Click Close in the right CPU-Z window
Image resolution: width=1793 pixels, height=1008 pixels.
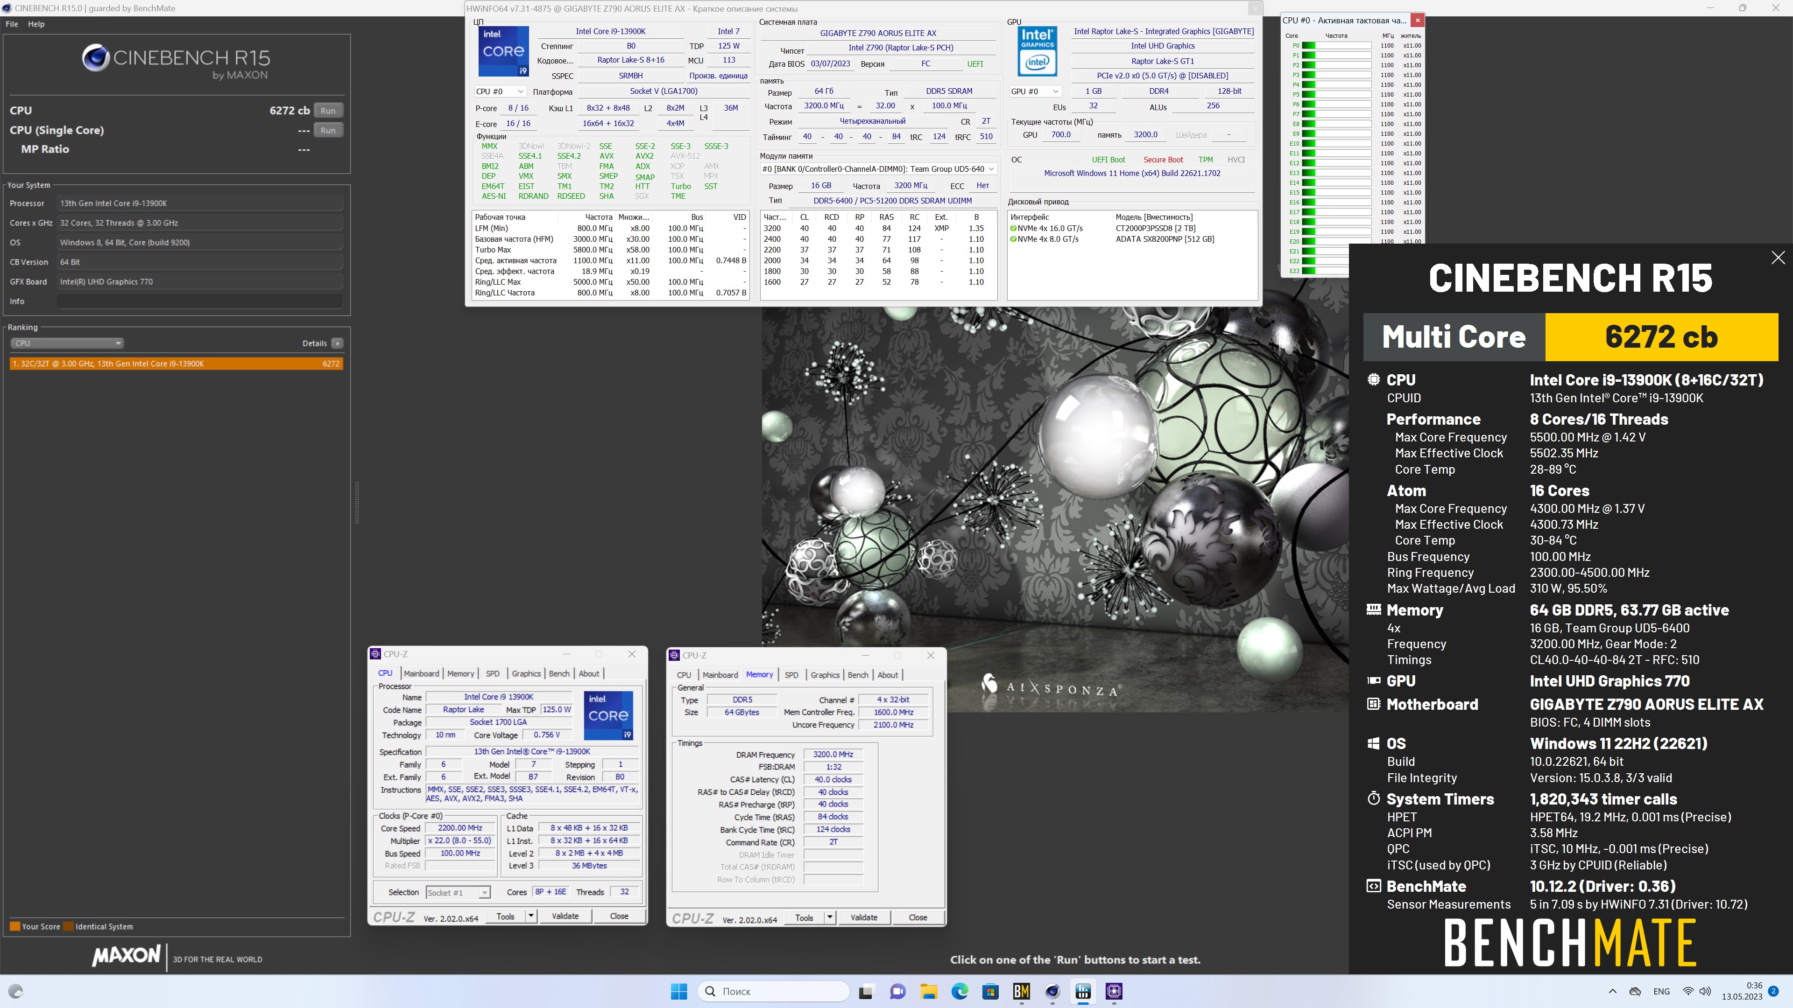pyautogui.click(x=918, y=917)
